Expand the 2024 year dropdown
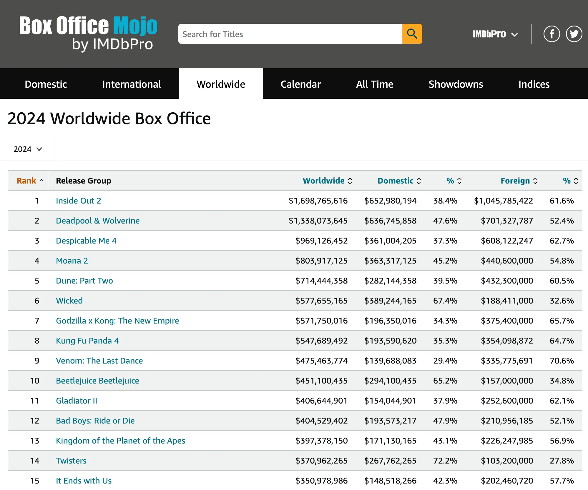 [28, 149]
